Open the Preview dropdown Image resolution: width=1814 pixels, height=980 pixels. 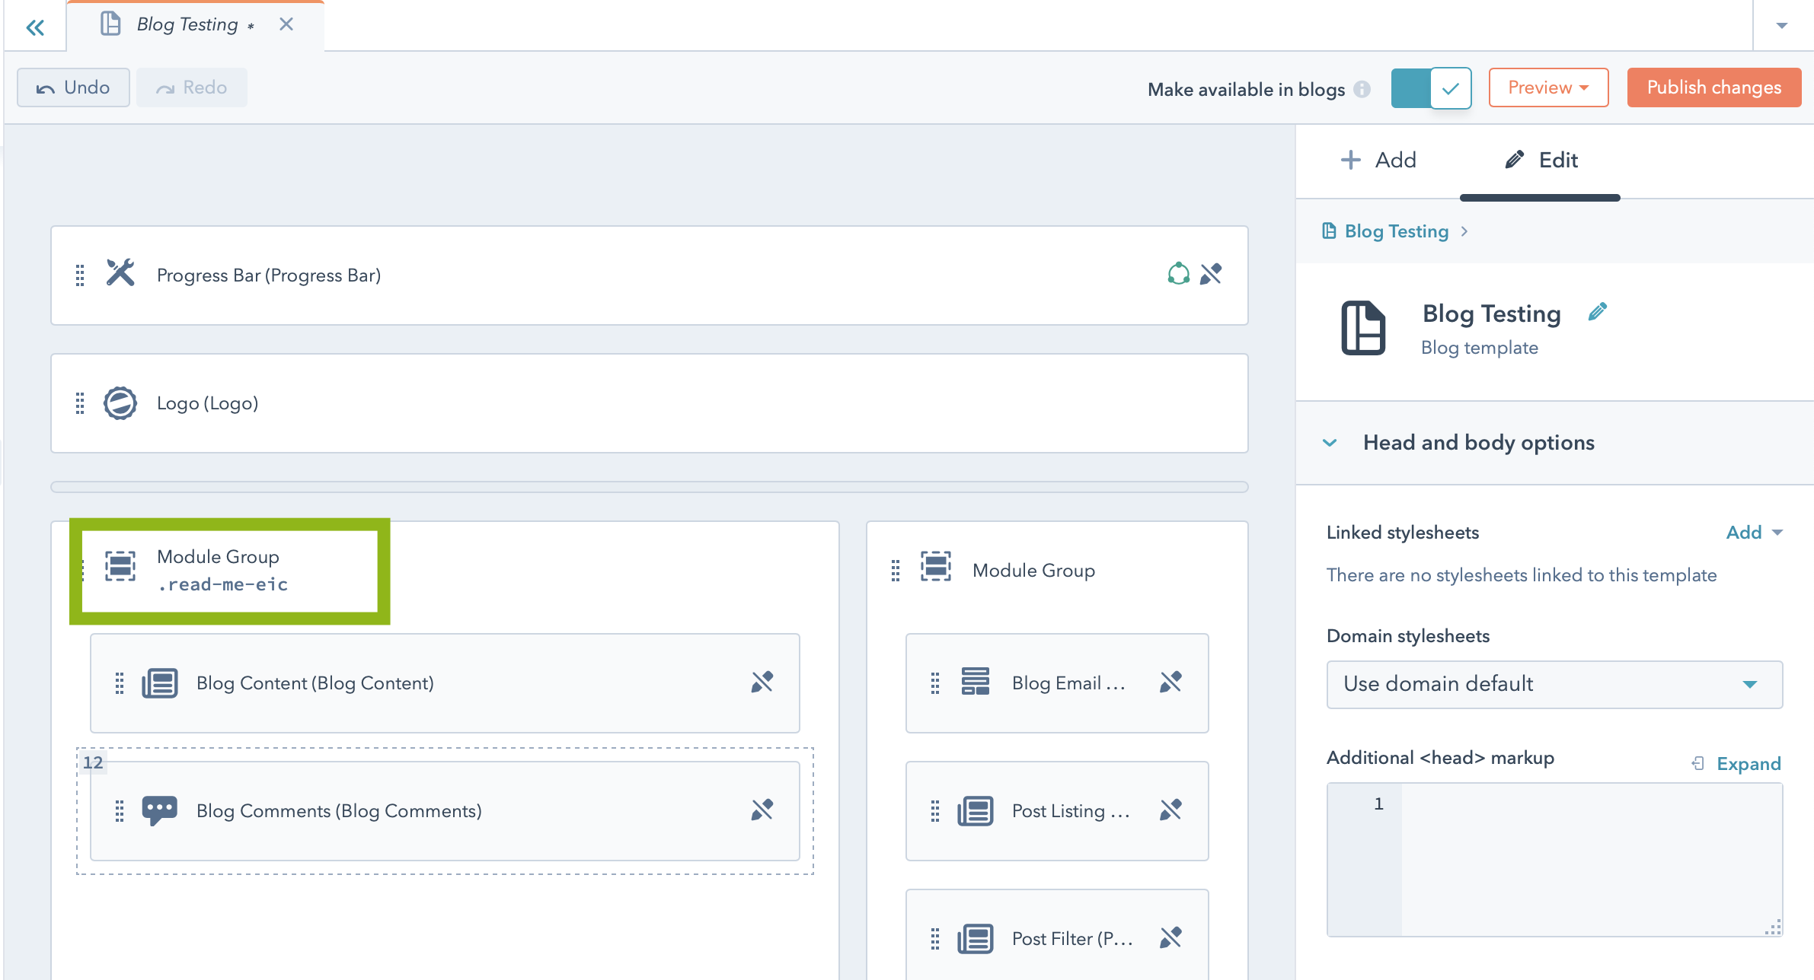tap(1548, 87)
